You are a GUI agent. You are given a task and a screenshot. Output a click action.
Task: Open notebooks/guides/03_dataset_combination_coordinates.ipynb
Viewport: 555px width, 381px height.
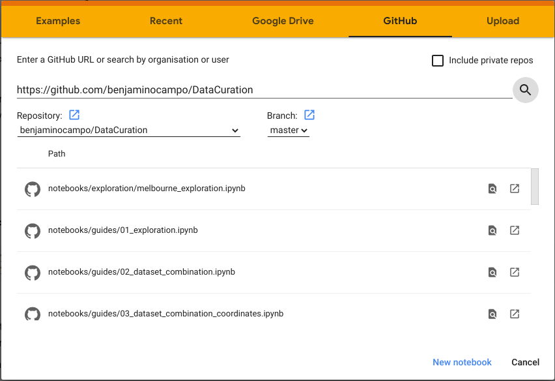pos(165,314)
